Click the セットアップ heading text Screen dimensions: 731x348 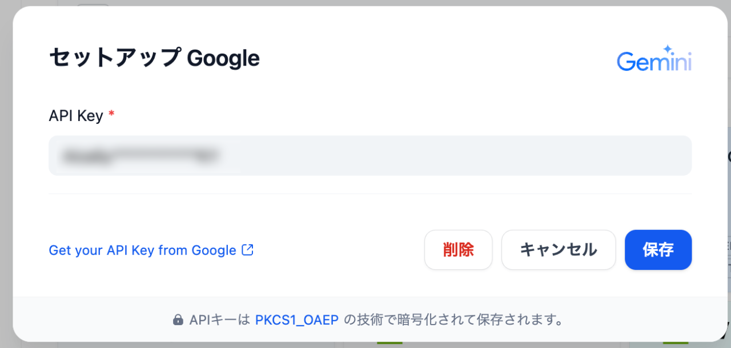tap(114, 58)
